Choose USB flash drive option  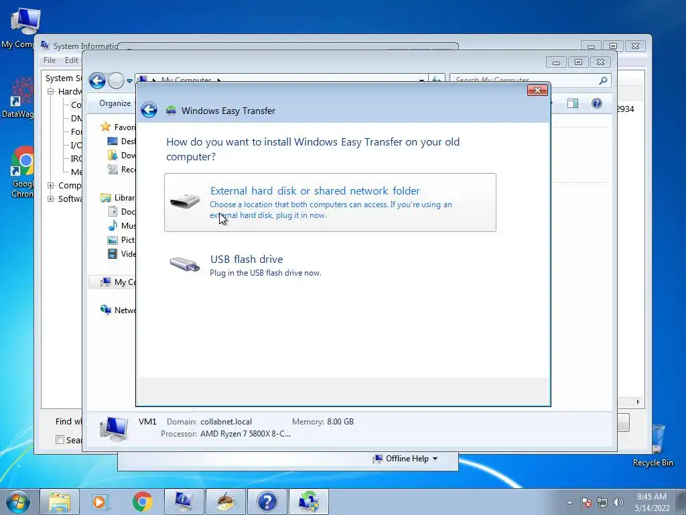click(x=330, y=266)
